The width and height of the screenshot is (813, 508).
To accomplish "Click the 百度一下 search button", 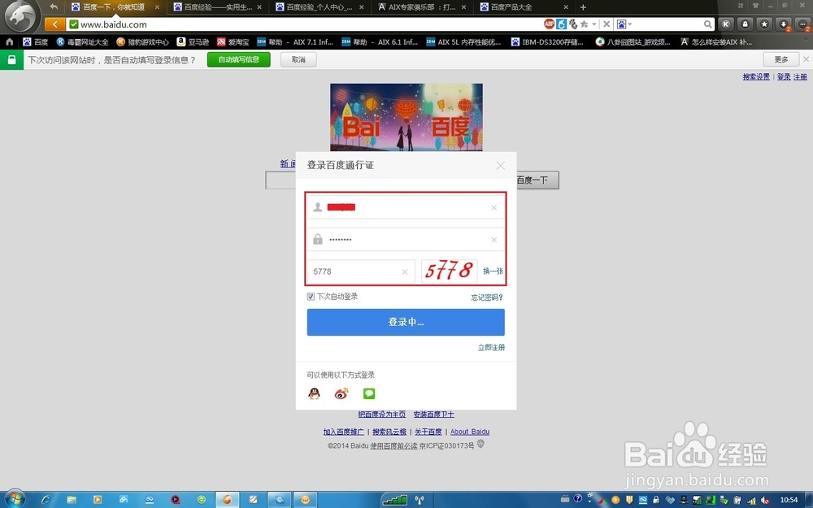I will pos(537,180).
